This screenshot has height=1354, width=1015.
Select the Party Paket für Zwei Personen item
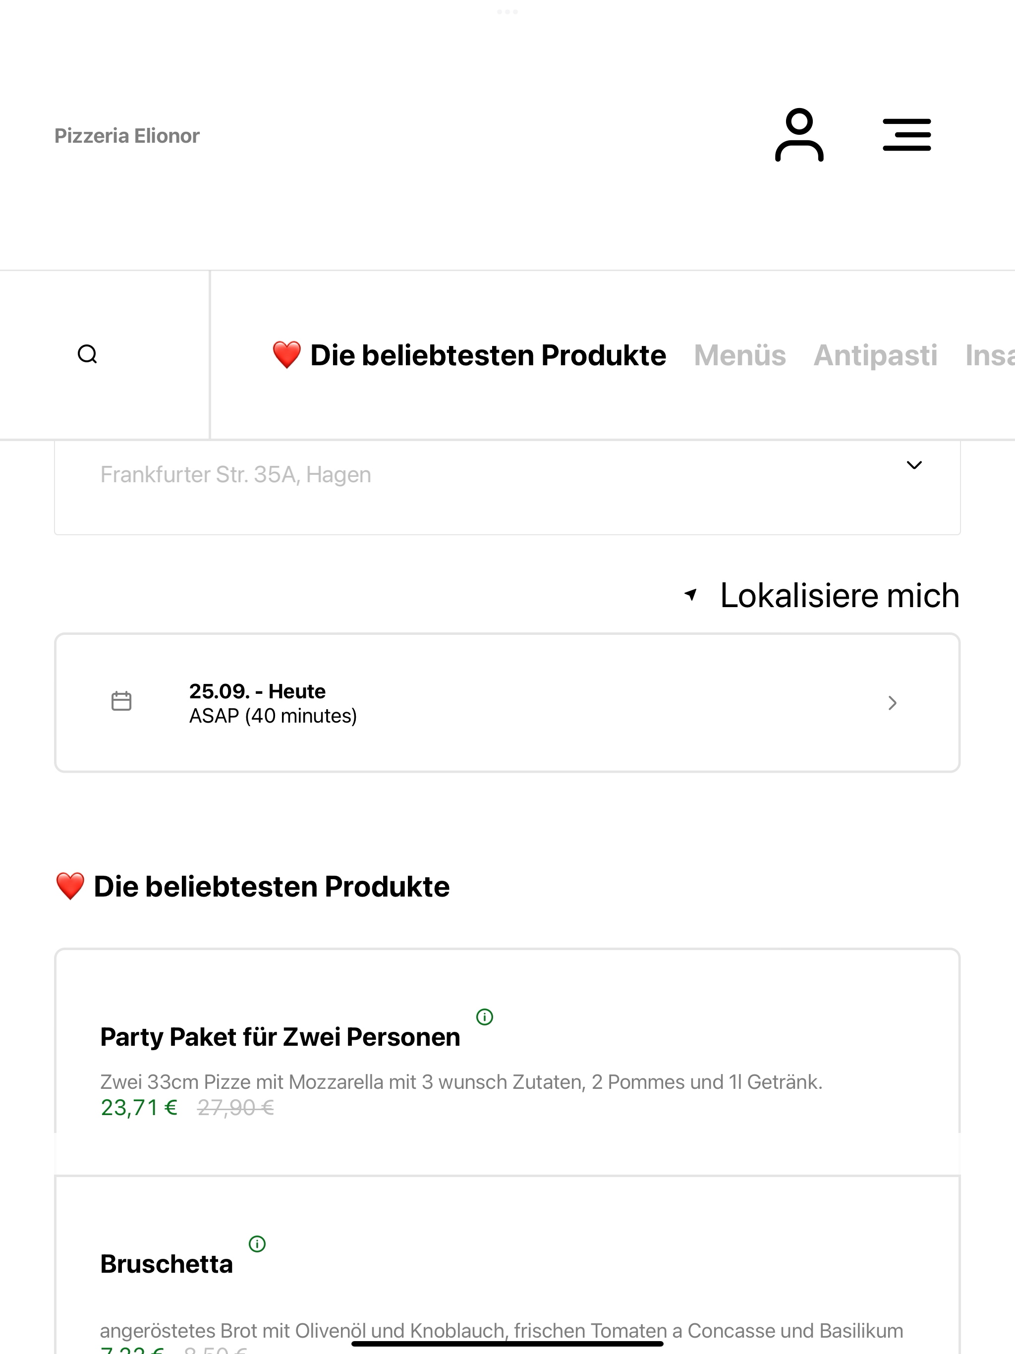click(507, 1062)
